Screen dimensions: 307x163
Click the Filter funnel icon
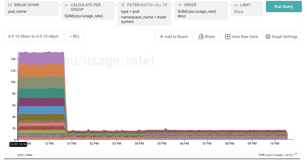(x=123, y=5)
